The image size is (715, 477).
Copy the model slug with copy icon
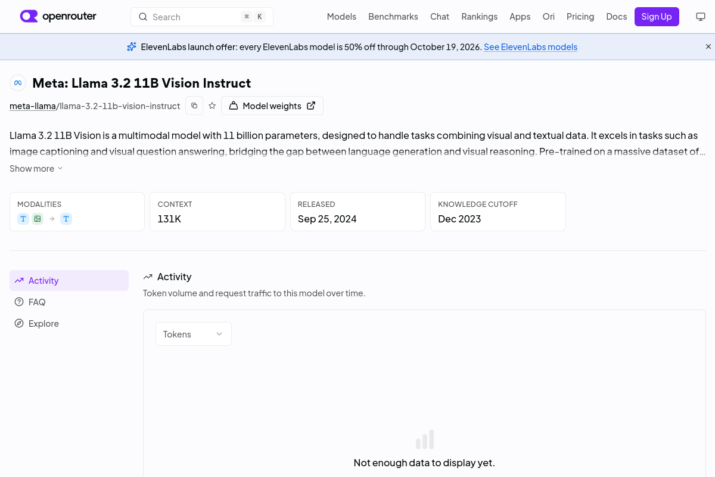point(194,106)
